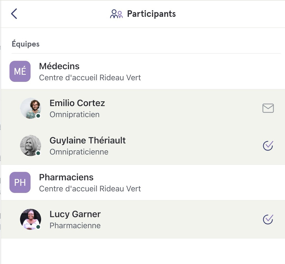Collapse the Médecins team group
The image size is (285, 264).
[x=143, y=71]
